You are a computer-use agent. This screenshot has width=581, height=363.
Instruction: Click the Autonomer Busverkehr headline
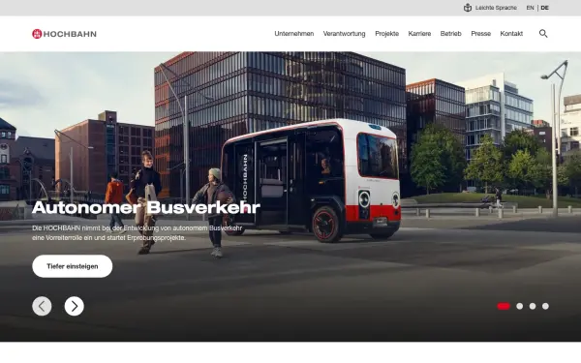[x=146, y=207]
